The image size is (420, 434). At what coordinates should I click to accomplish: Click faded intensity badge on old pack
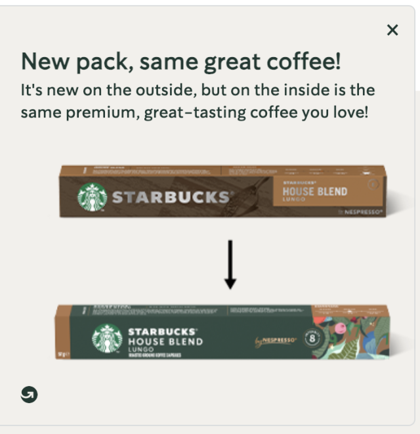(373, 184)
